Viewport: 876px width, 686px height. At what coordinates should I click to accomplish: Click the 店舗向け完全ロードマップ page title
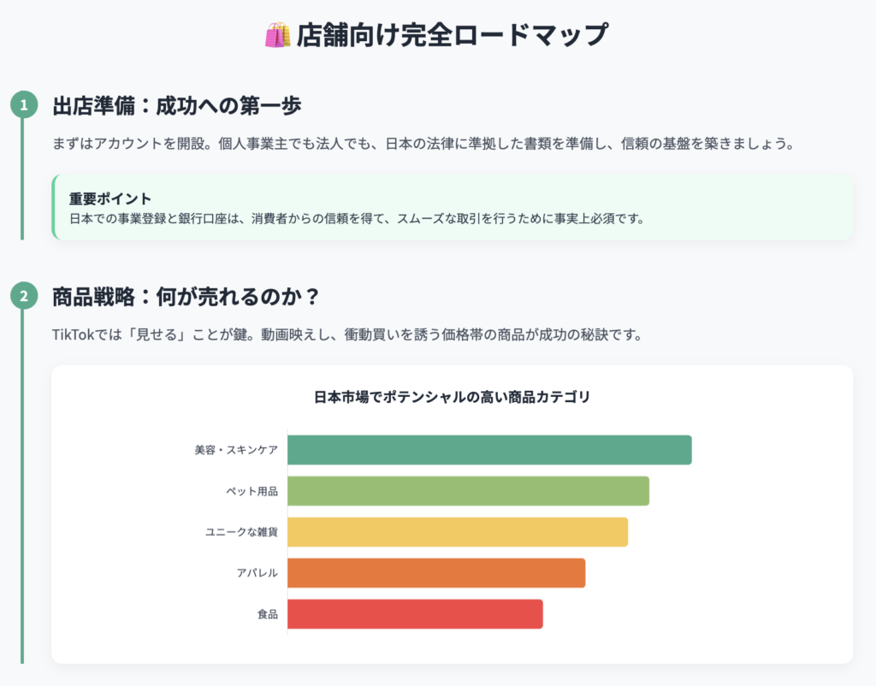(x=452, y=36)
